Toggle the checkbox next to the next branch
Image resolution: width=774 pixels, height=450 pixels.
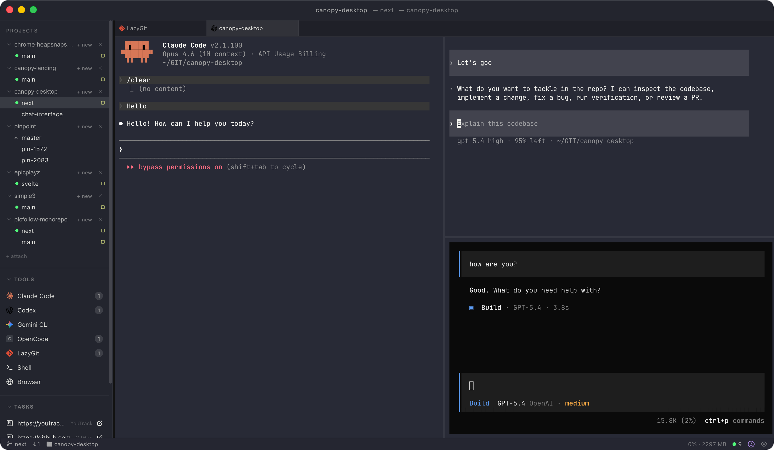pos(103,103)
